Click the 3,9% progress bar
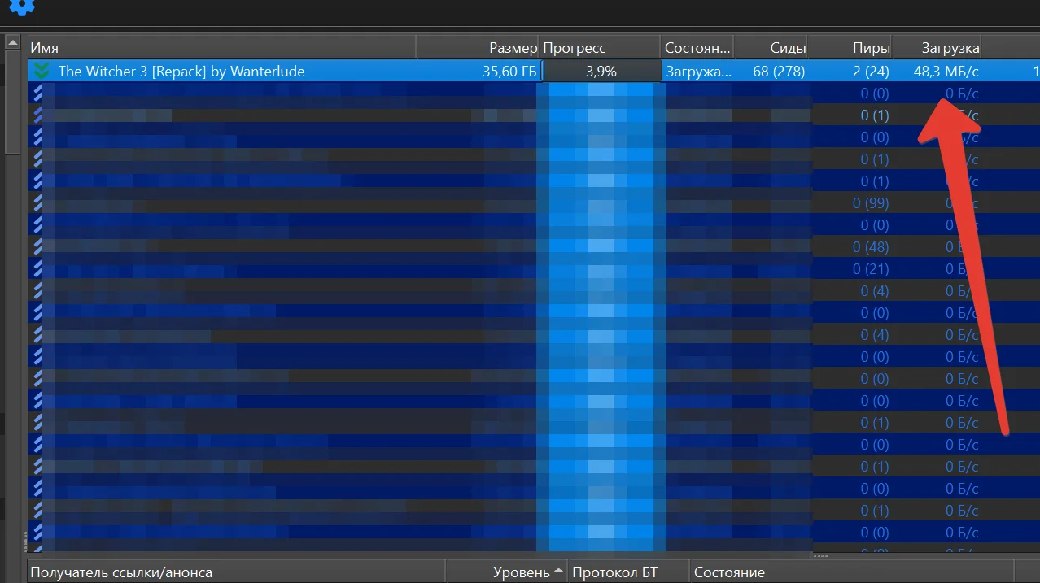This screenshot has height=583, width=1040. 601,72
